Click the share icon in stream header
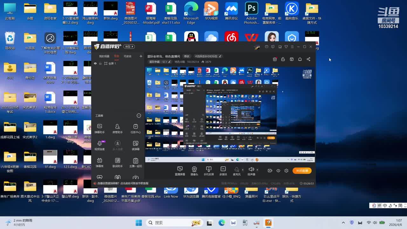407x229 pixels. coord(308,59)
